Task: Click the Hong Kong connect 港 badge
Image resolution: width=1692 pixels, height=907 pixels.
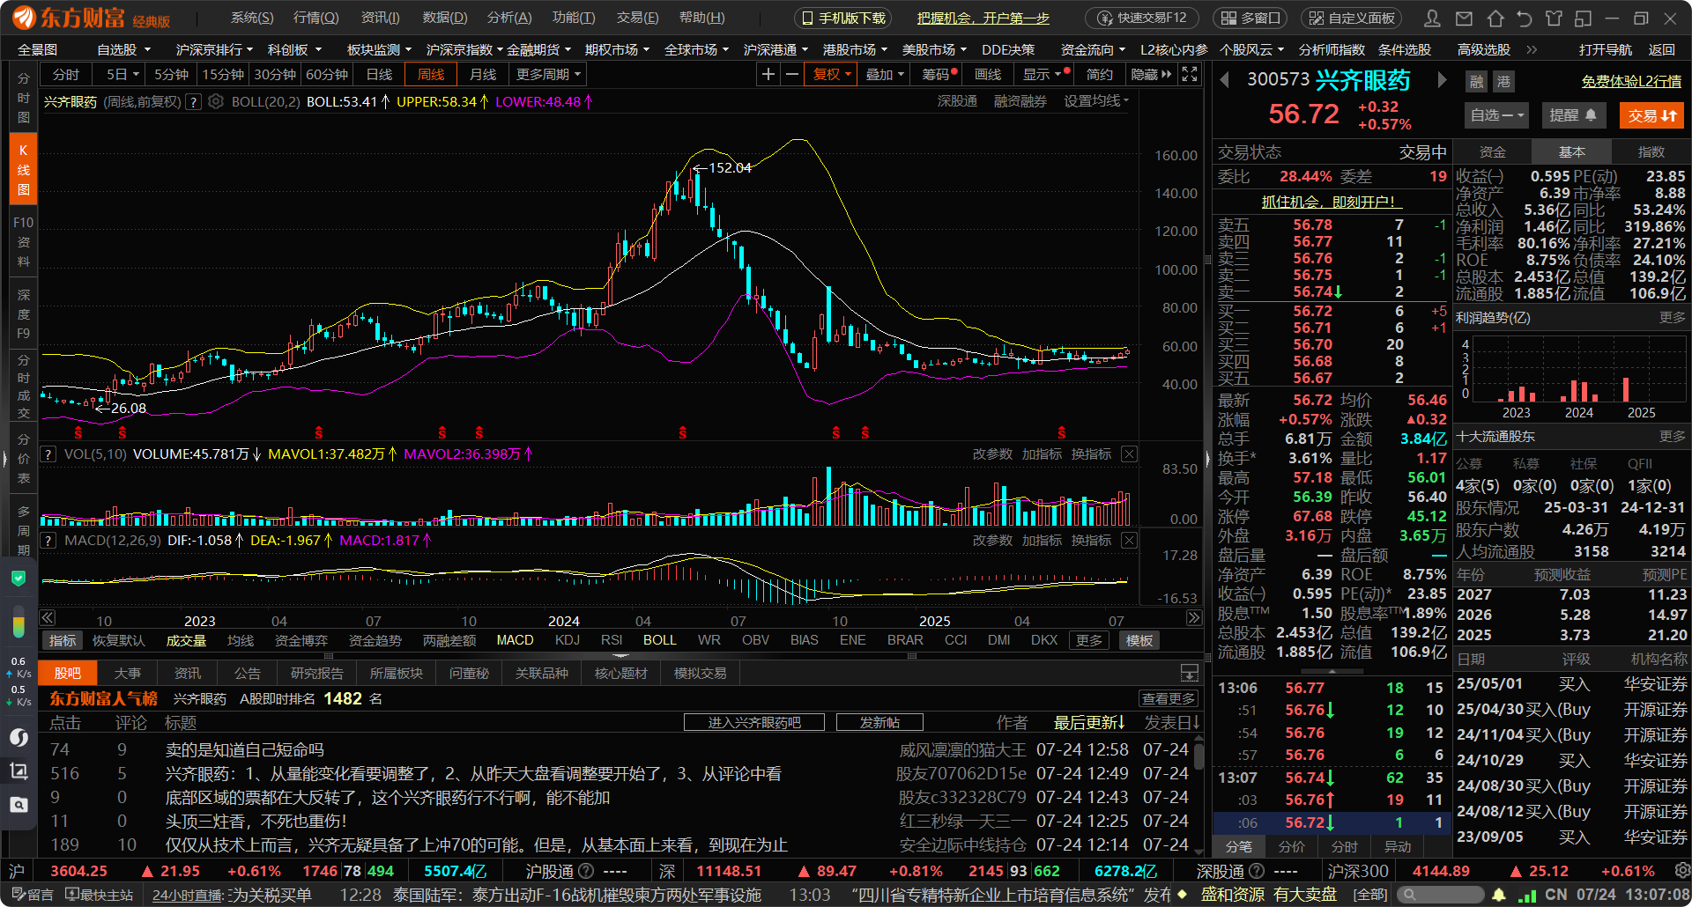Action: (1503, 82)
